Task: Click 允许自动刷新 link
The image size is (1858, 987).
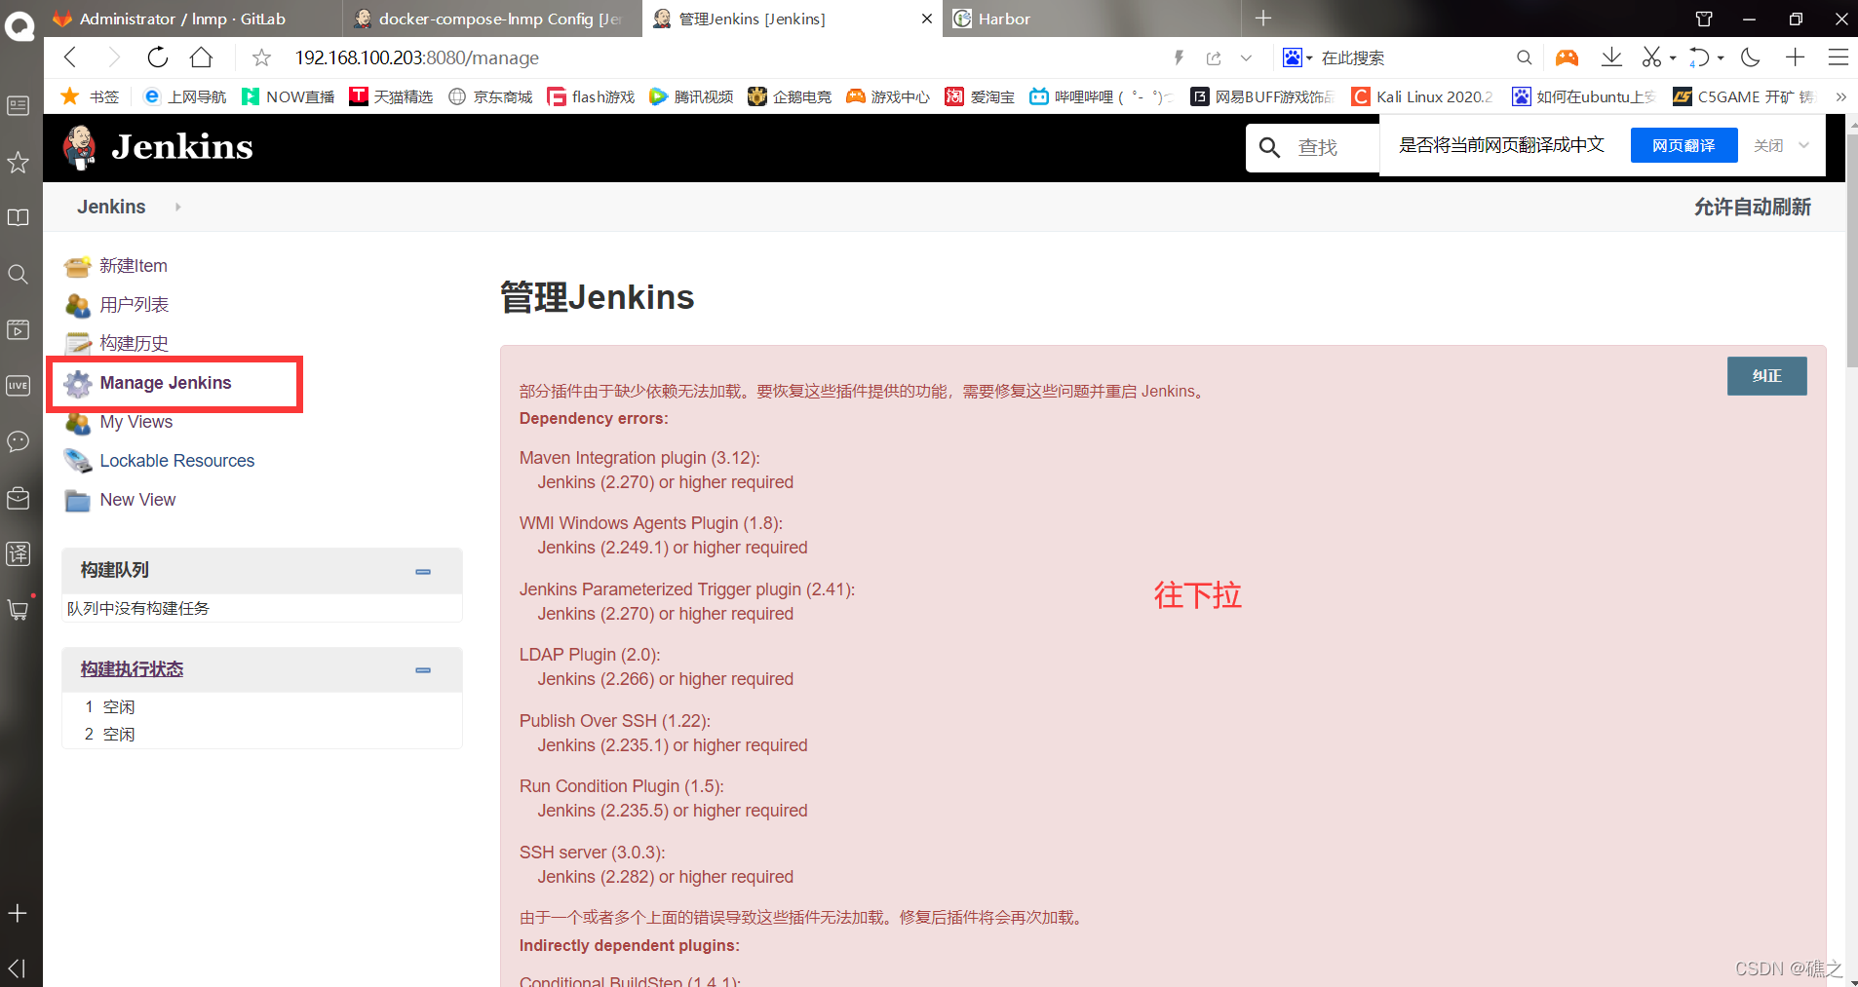Action: click(x=1753, y=207)
